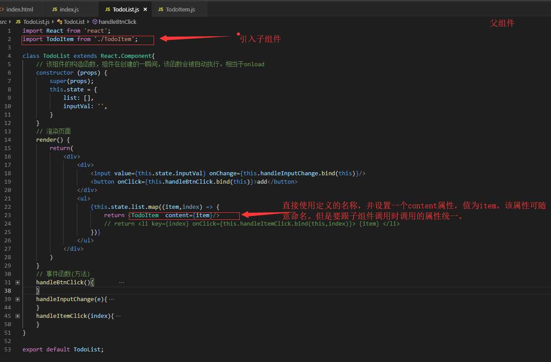Click the "import TodoItem from './TodoItem';" code
Image resolution: width=551 pixels, height=362 pixels.
click(80, 39)
